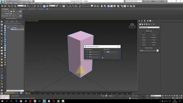Switch to the Display command panel
The height and width of the screenshot is (103, 183).
[150, 21]
